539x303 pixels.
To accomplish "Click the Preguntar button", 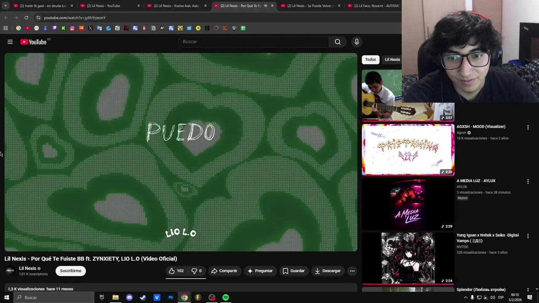I will coord(260,271).
